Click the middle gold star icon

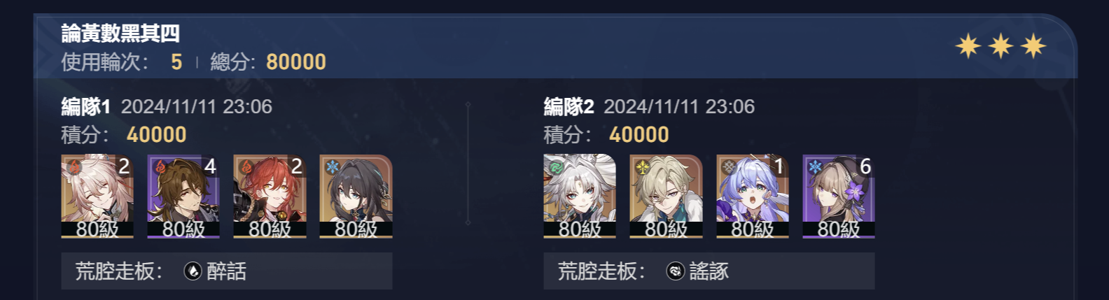coord(1000,47)
